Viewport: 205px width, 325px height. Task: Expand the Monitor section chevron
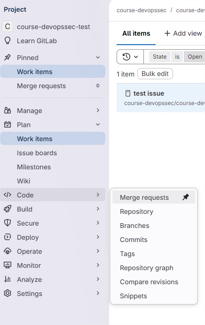point(98,265)
